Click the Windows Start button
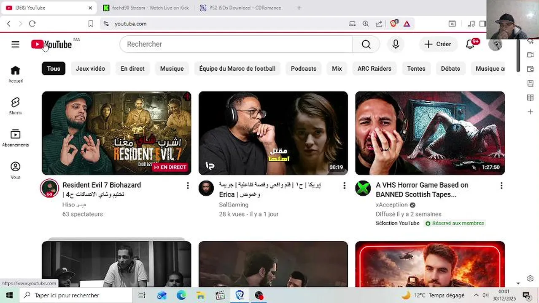The image size is (539, 303). 9,295
